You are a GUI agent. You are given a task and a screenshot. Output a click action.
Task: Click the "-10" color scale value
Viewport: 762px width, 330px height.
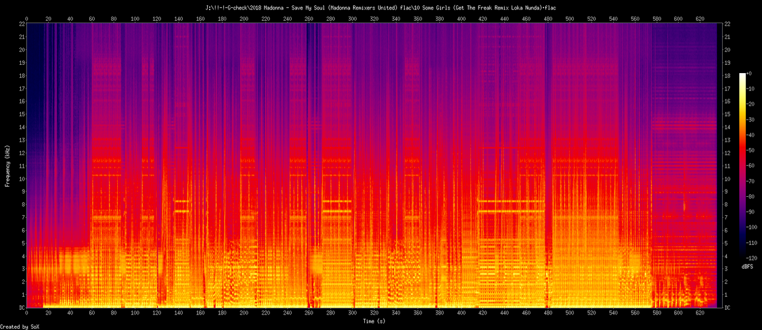(750, 89)
